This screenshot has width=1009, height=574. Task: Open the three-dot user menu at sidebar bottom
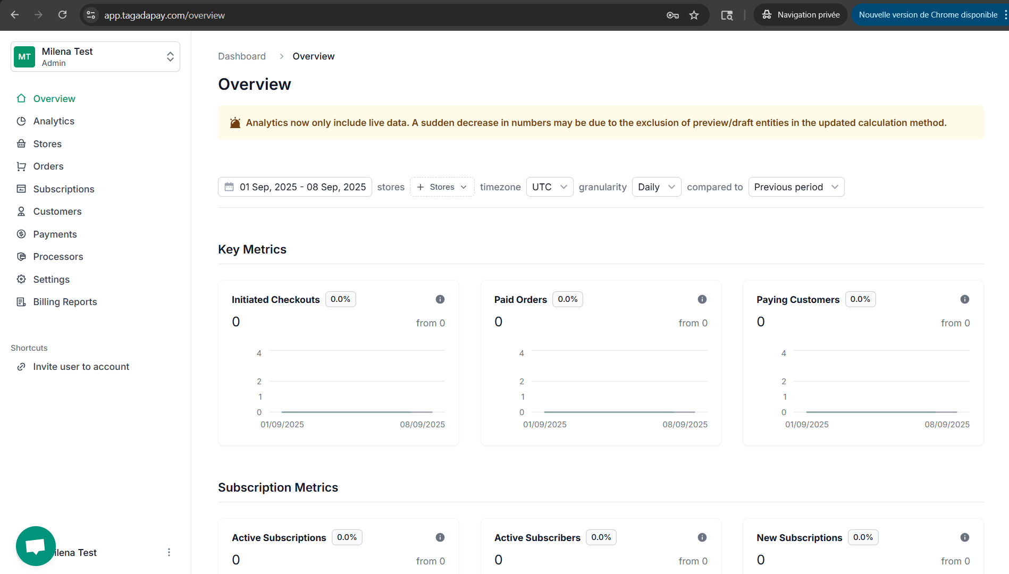coord(169,552)
